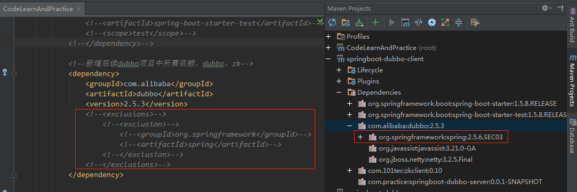Expand the Plugins node

(x=339, y=81)
